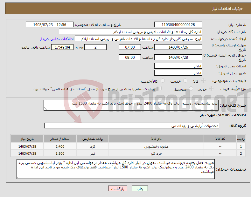Click the تاریخ نیاز column header
251x197 pixels.
point(27,139)
